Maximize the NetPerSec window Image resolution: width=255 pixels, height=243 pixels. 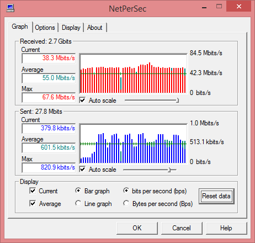click(x=219, y=7)
